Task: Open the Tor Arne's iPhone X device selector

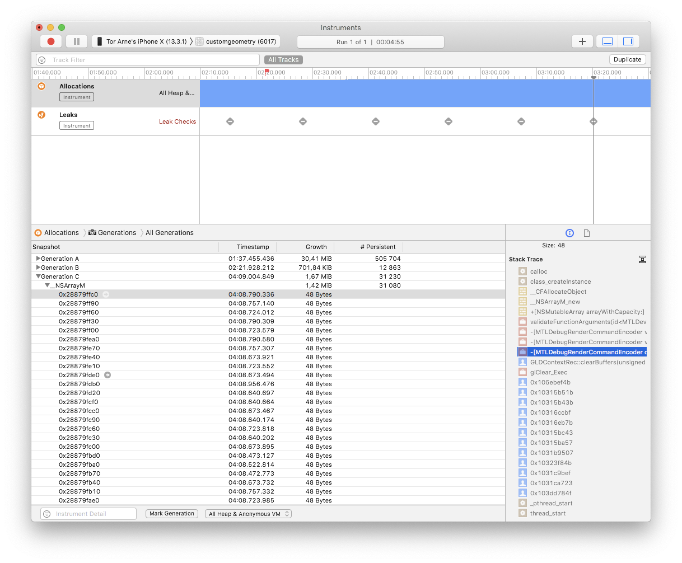Action: (142, 41)
